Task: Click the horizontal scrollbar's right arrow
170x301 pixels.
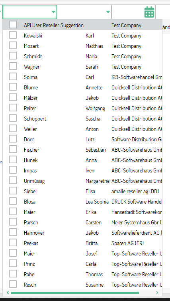Action: [157, 293]
